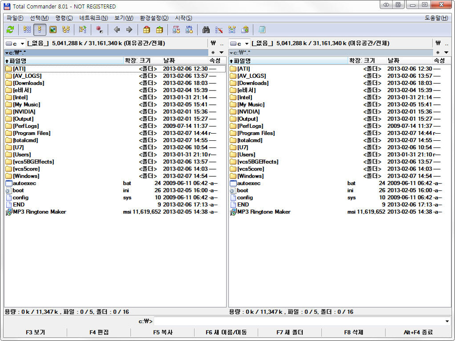
Task: Click the red asterisk selection toolbar icon
Action: pos(100,30)
